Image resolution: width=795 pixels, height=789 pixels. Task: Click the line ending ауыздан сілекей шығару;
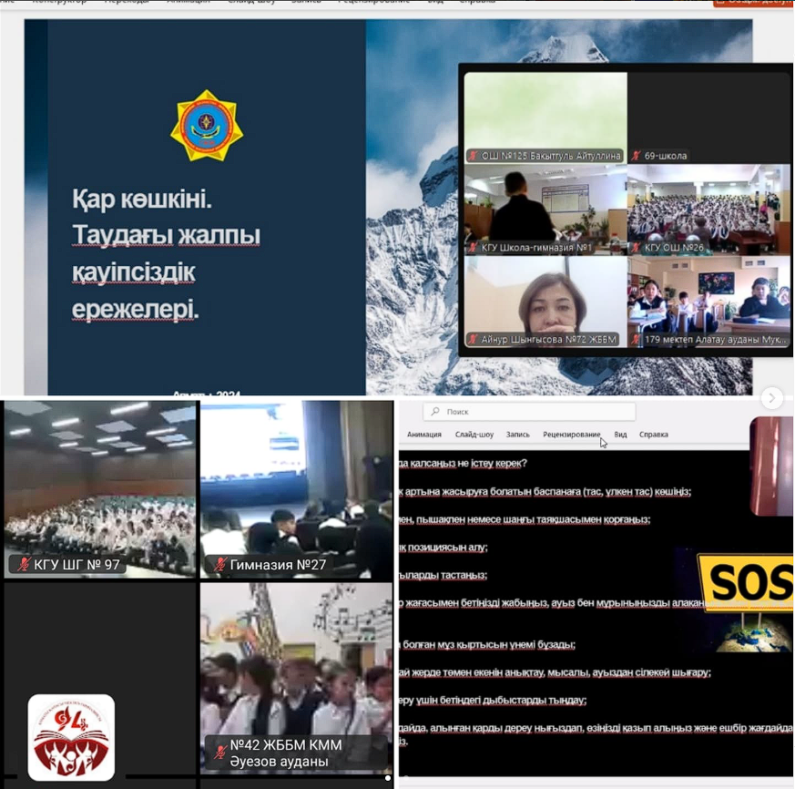555,672
